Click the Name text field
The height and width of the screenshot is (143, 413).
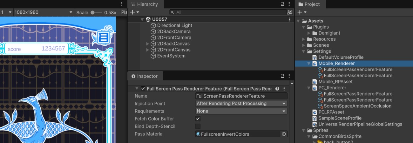(241, 96)
